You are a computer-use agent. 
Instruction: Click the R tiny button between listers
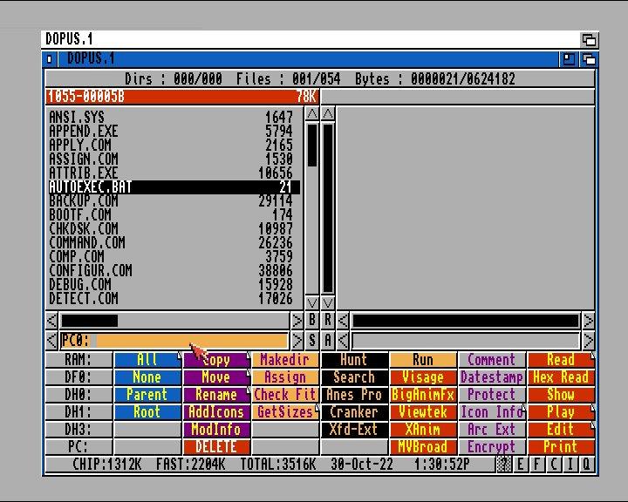point(328,320)
